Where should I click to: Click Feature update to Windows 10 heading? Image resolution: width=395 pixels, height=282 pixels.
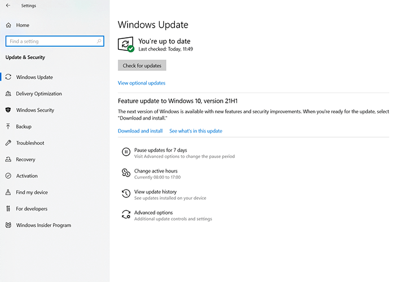coord(178,101)
